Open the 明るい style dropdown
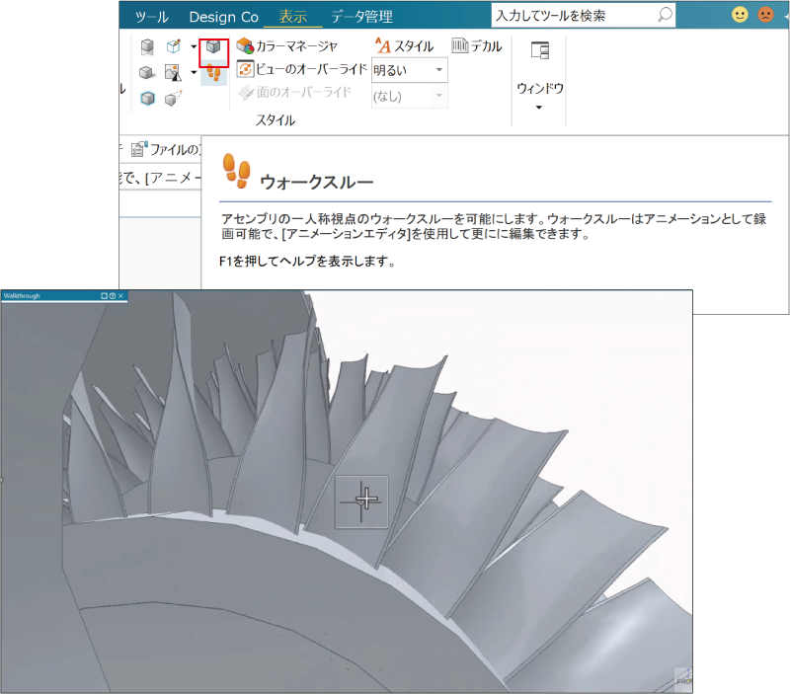The height and width of the screenshot is (694, 790). pyautogui.click(x=439, y=70)
